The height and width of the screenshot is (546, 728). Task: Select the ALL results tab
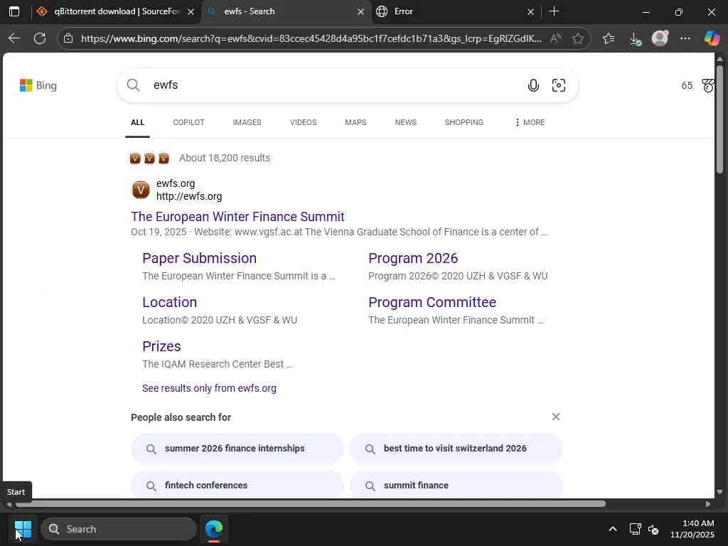coord(137,122)
